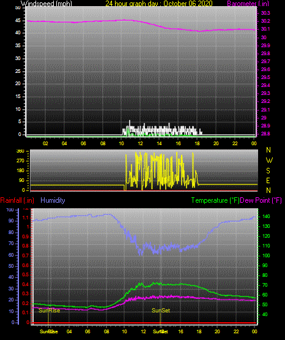Click the Rainfall (.in) legend label

(17, 200)
